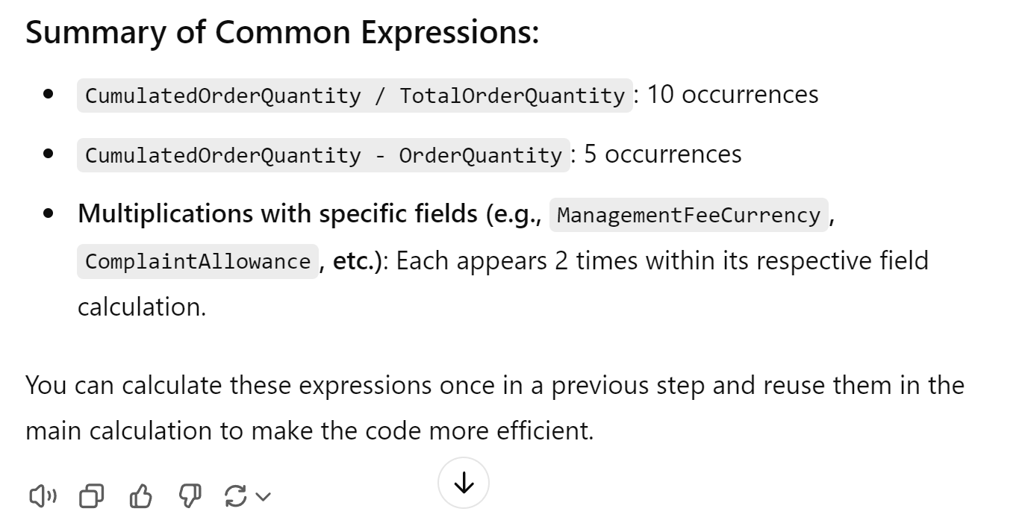The height and width of the screenshot is (532, 1031).
Task: Select the ManagementFeeCurrency inline code
Action: [688, 215]
